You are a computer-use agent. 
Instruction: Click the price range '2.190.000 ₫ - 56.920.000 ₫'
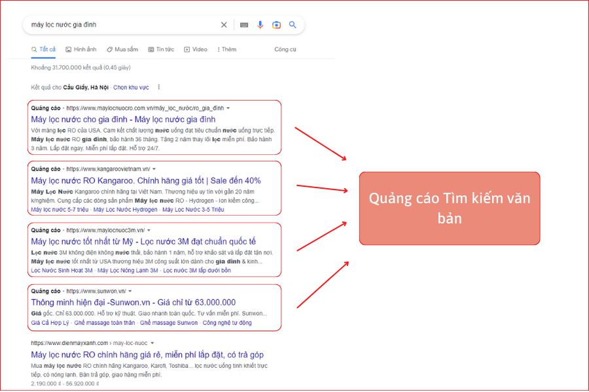[65, 384]
